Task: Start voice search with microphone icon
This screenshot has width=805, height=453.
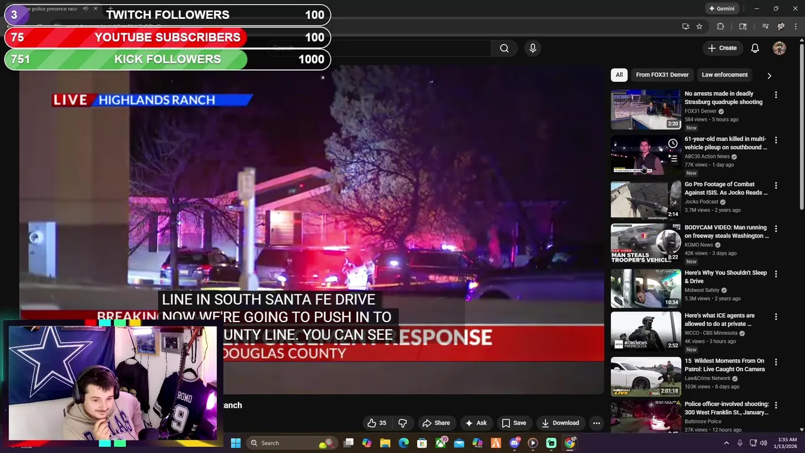Action: tap(533, 48)
